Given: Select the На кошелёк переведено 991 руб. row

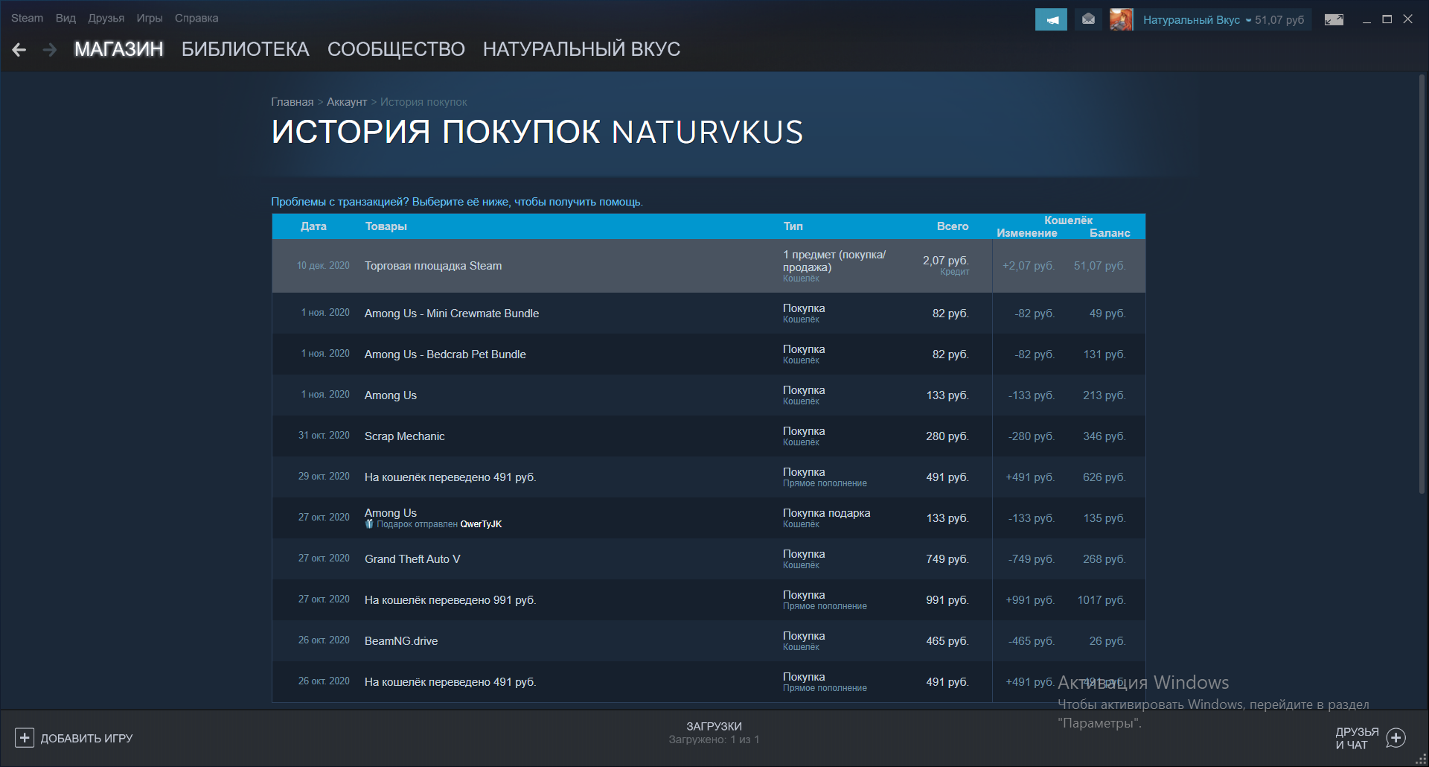Looking at the screenshot, I should [x=709, y=600].
